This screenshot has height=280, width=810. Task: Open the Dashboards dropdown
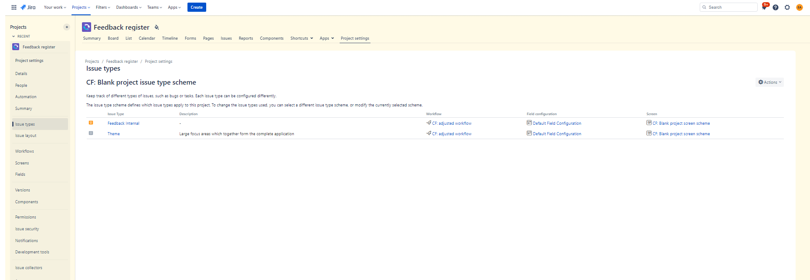coord(129,7)
